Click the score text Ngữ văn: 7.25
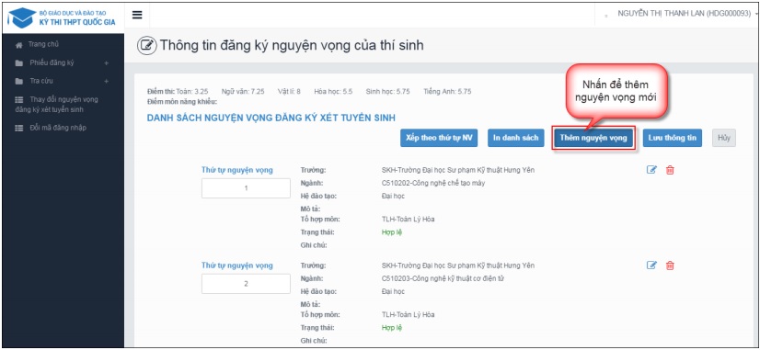Image resolution: width=760 pixels, height=350 pixels. (x=243, y=92)
